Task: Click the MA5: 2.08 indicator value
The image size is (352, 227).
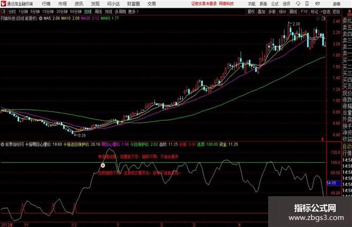Action: click(x=52, y=18)
